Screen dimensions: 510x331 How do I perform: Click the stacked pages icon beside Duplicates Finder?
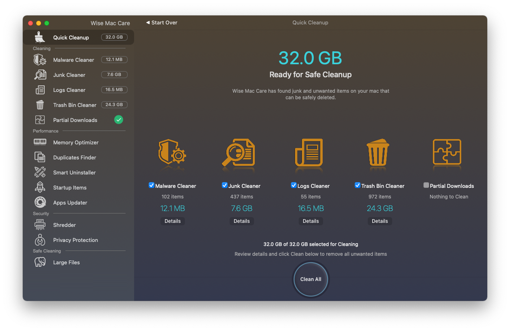point(40,157)
